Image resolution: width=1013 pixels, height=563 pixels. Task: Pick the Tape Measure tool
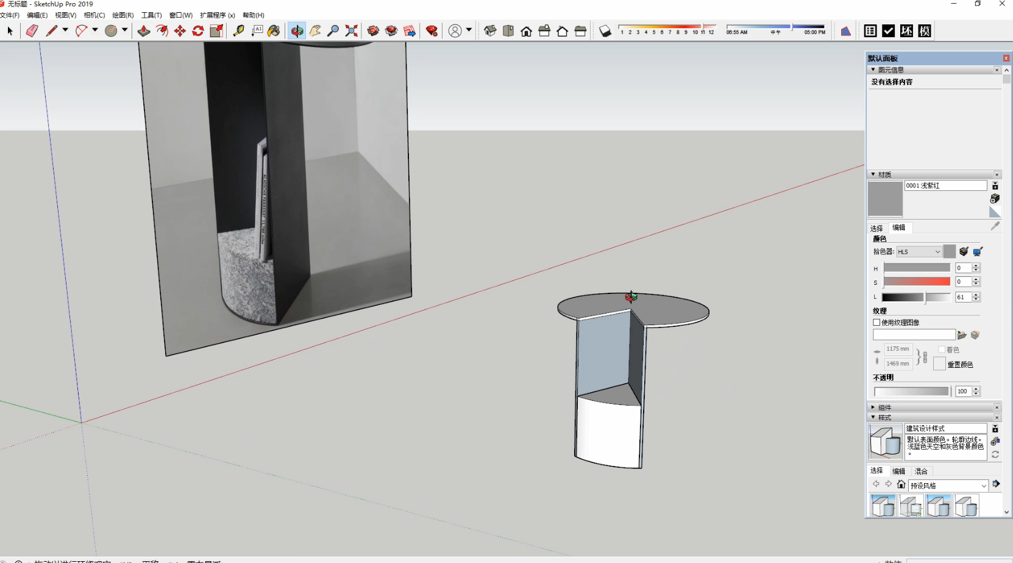click(x=238, y=30)
